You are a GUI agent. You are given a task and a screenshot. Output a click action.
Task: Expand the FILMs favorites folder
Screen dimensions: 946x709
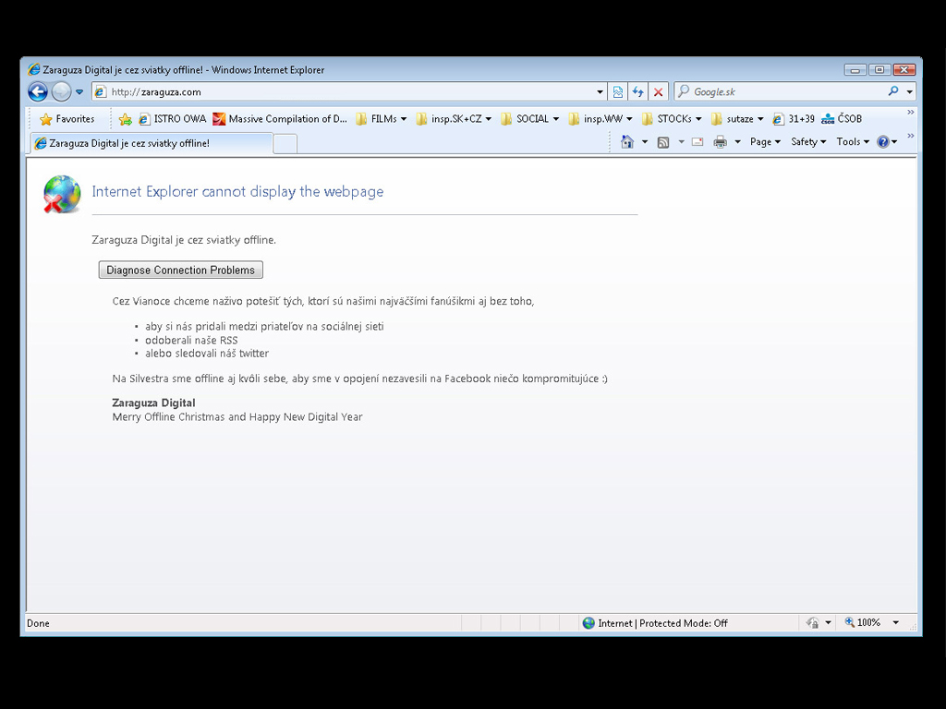coord(381,119)
